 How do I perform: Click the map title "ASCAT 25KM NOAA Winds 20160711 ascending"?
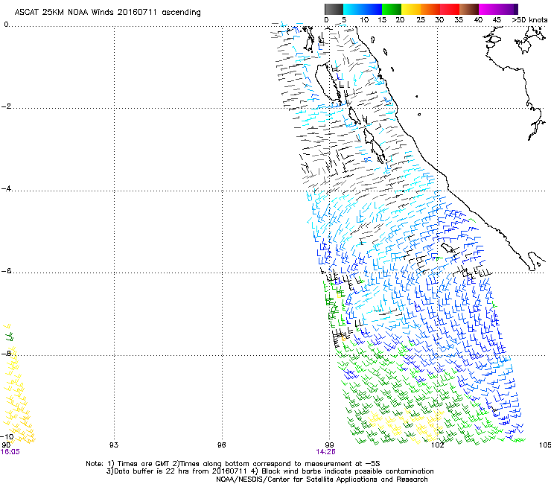[x=107, y=13]
